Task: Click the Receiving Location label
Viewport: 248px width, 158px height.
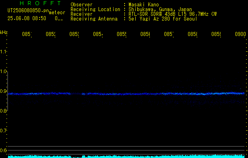Action: point(95,9)
